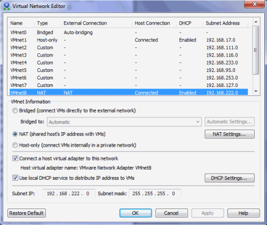
Task: Click the list scrollbar down arrow
Action: pyautogui.click(x=256, y=91)
